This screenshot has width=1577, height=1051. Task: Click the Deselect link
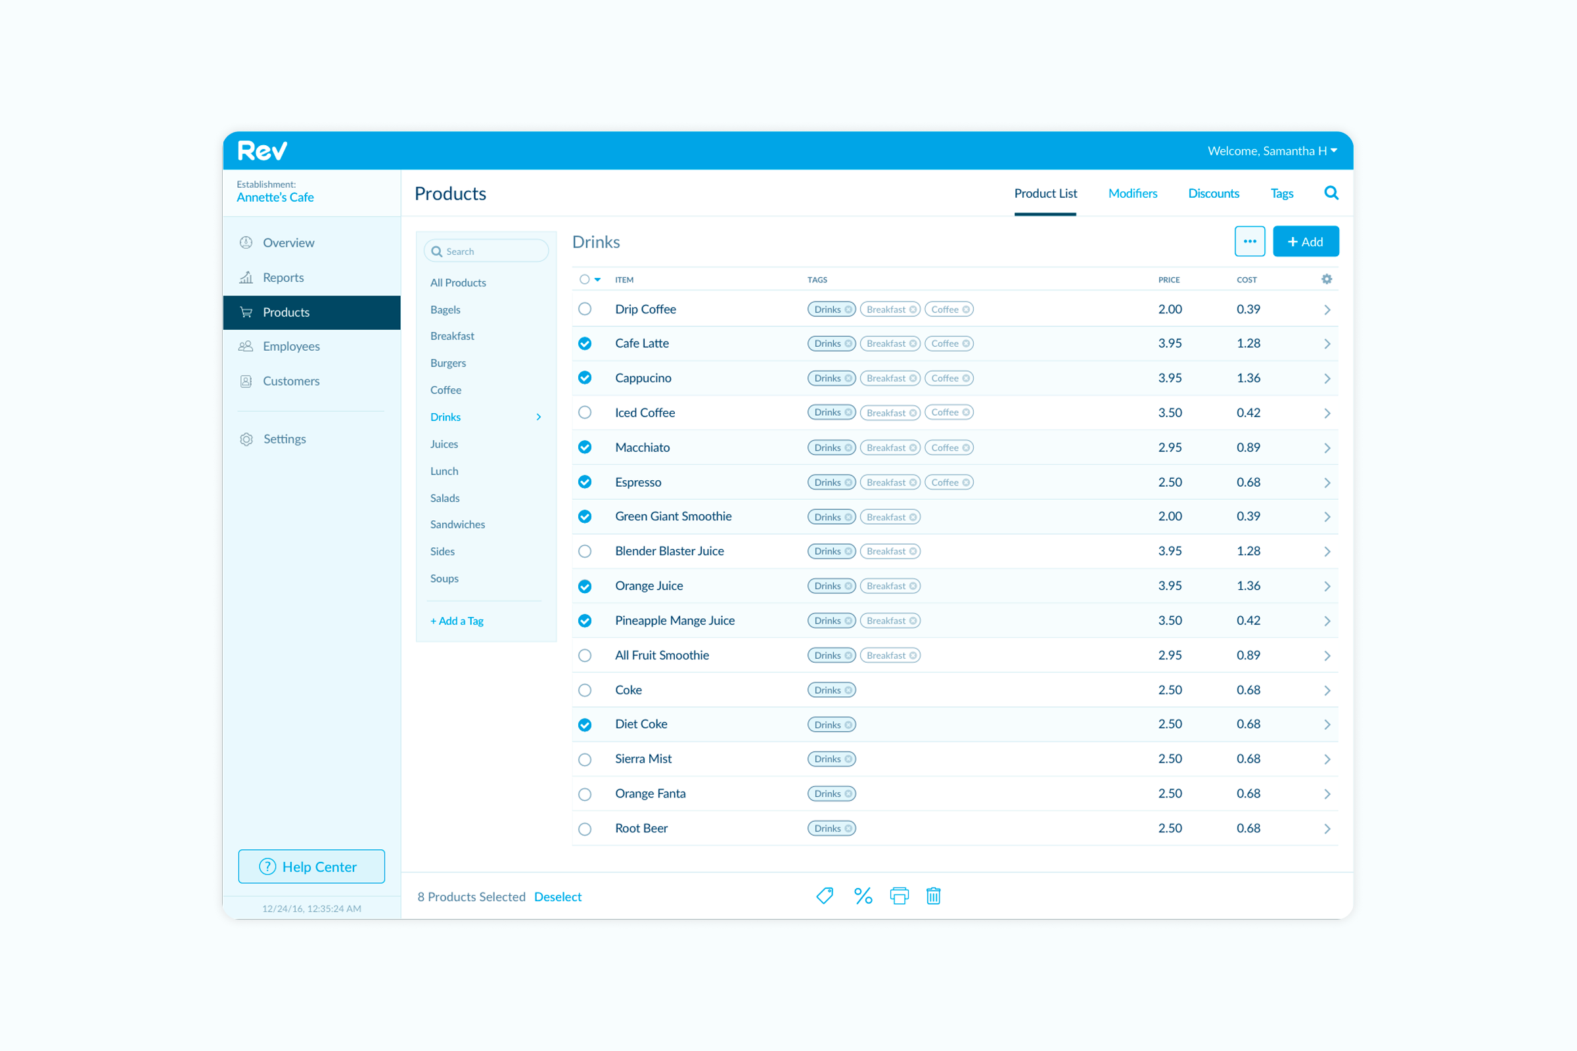(x=557, y=897)
